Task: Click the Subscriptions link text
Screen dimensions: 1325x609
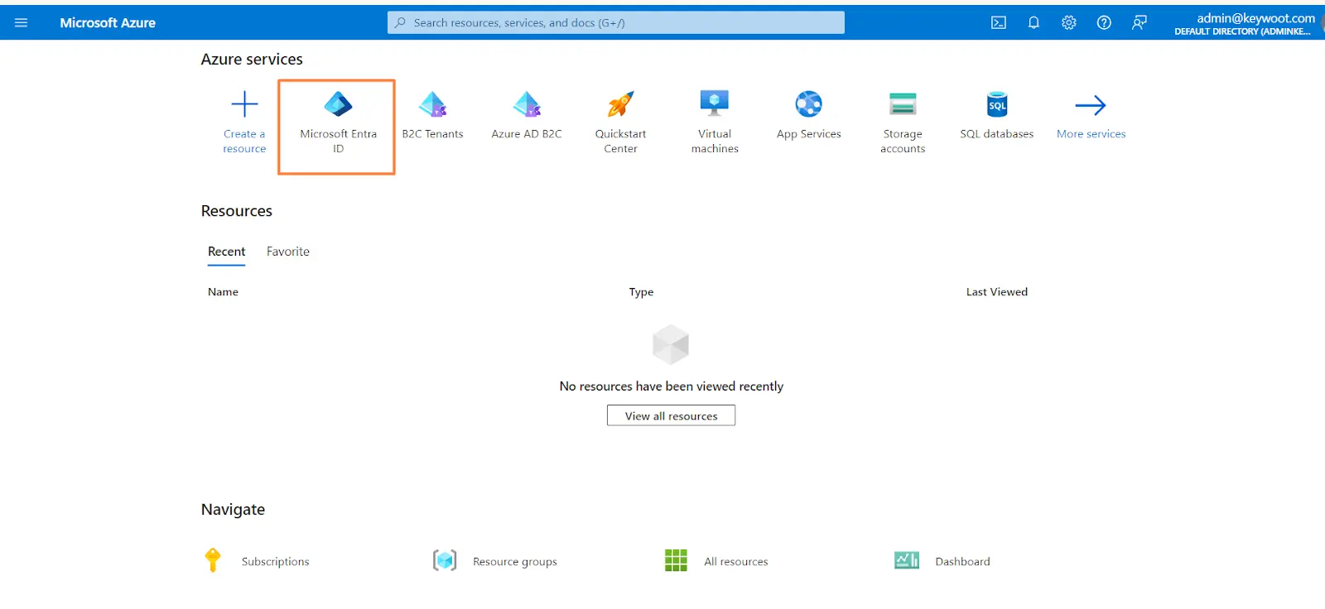Action: coord(275,561)
